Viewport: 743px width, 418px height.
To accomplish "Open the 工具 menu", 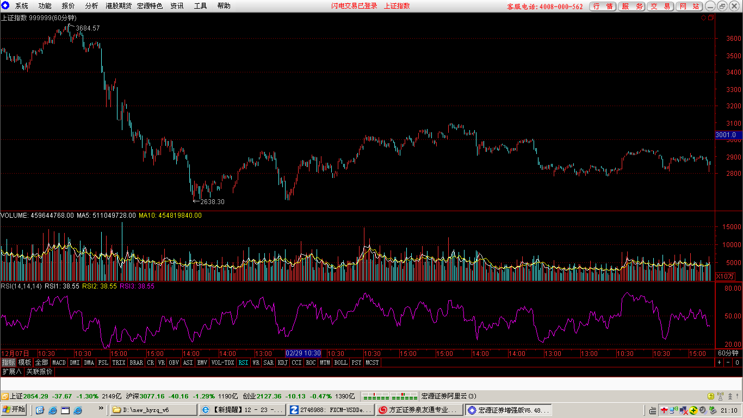I will point(201,6).
